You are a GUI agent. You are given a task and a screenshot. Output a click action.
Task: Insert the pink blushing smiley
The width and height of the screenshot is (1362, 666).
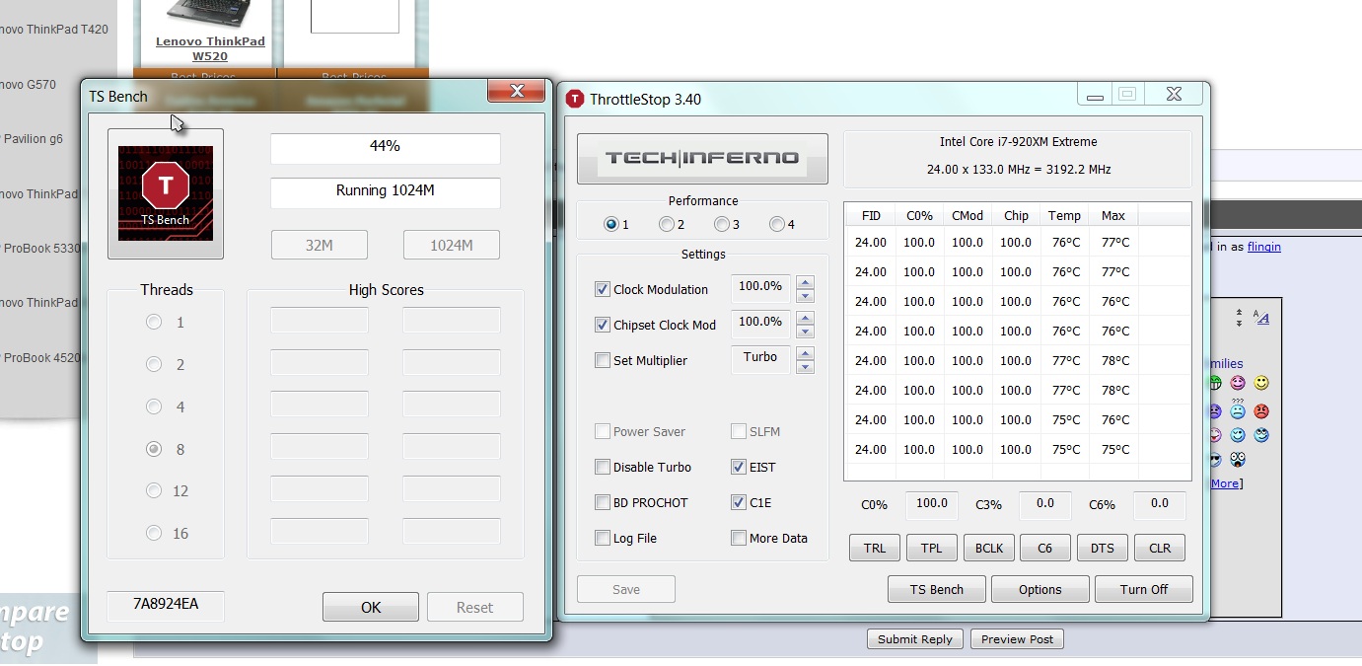pos(1238,383)
